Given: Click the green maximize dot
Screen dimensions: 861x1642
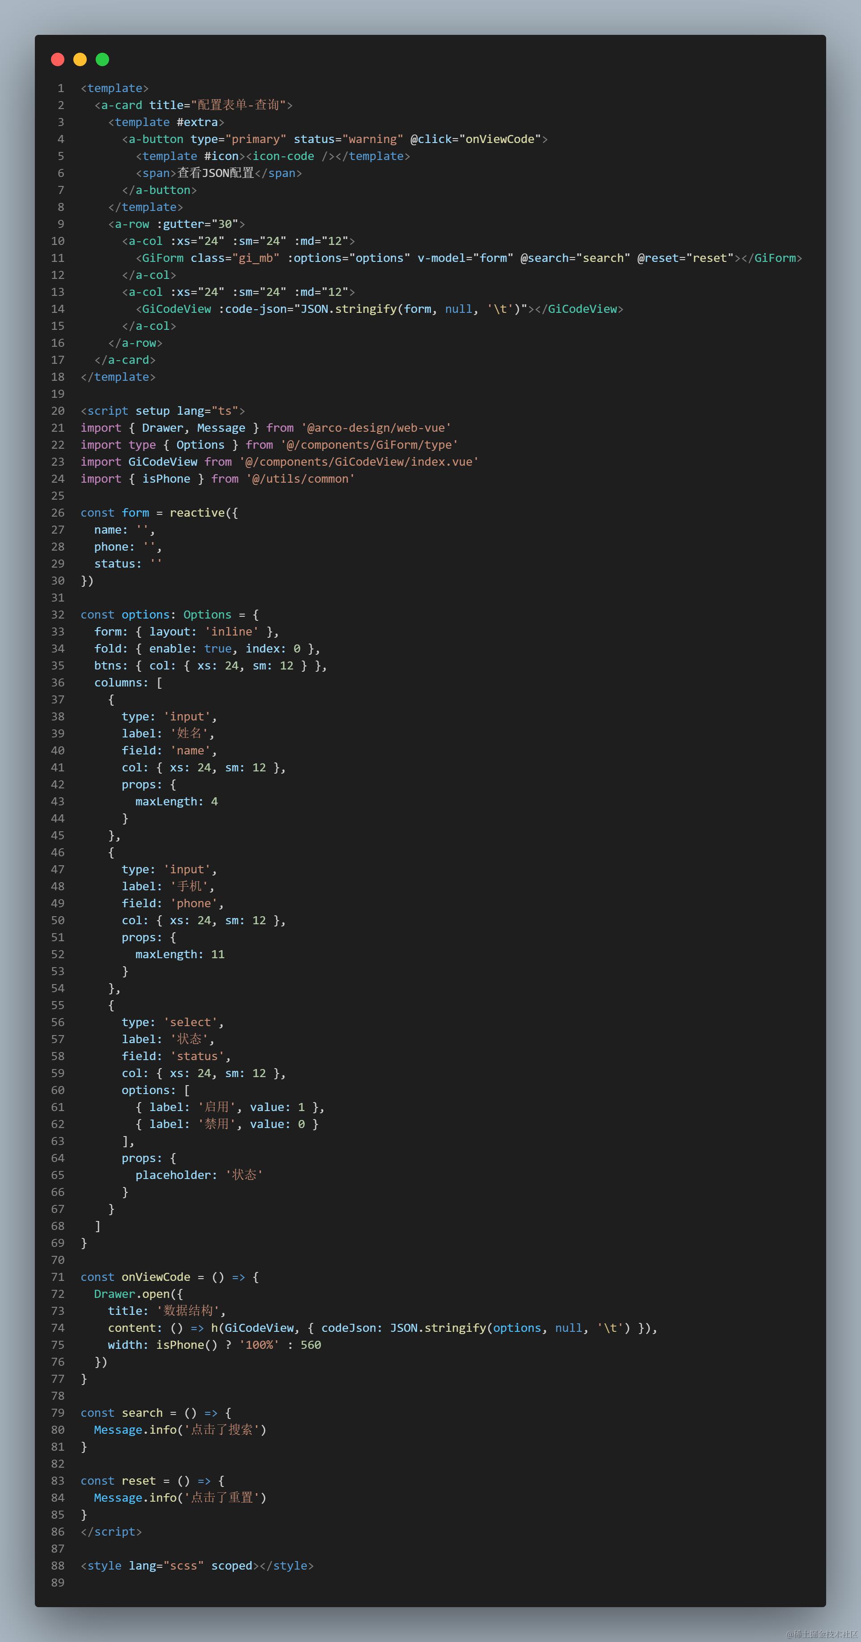Looking at the screenshot, I should 102,59.
